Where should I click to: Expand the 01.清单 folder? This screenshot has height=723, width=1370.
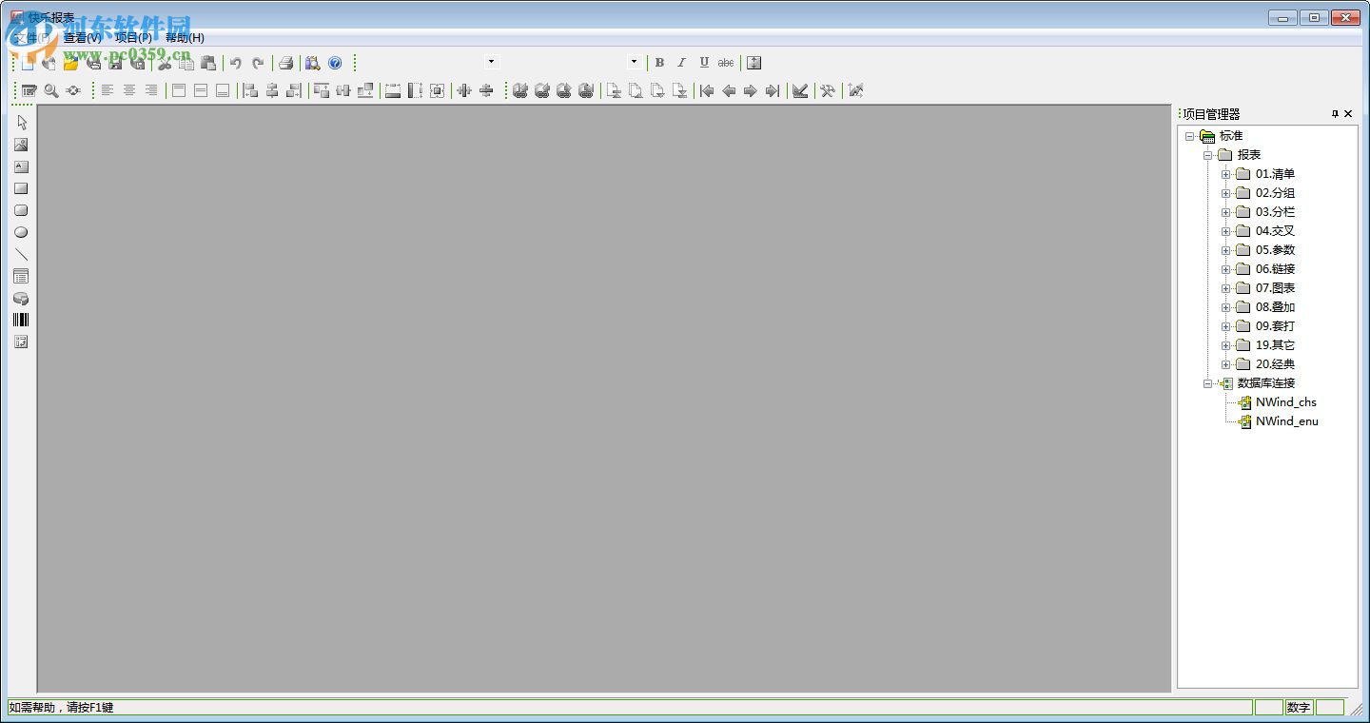pyautogui.click(x=1226, y=174)
